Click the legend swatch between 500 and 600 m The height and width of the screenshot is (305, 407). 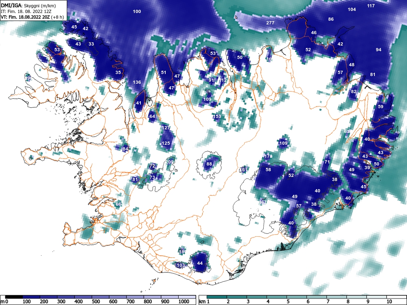(x=101, y=297)
